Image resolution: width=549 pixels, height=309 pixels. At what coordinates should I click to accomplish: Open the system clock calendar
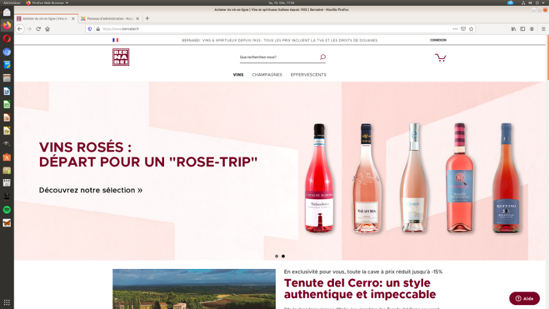pos(282,3)
